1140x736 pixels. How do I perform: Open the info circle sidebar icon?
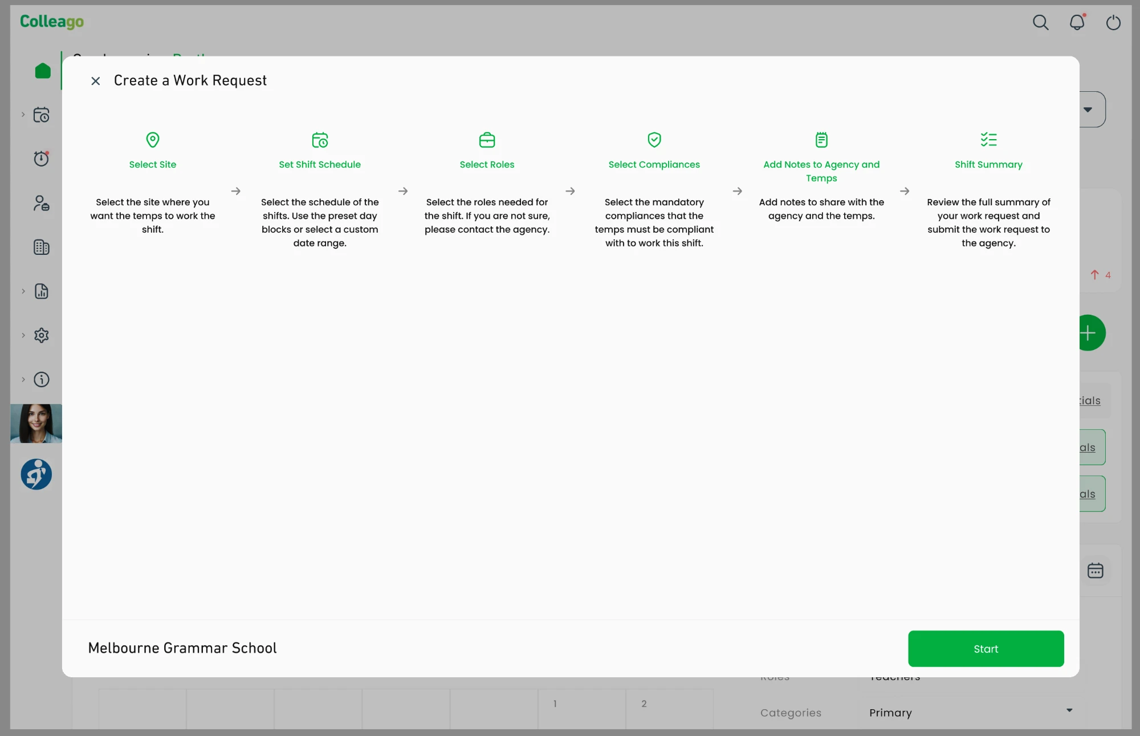(x=41, y=379)
